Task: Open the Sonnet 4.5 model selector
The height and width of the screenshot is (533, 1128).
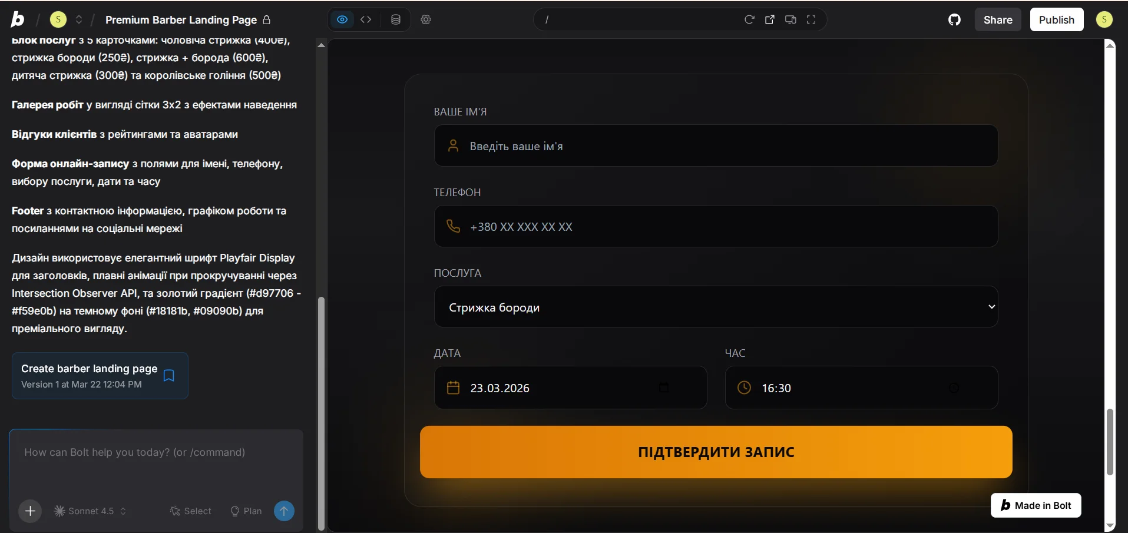Action: coord(90,511)
